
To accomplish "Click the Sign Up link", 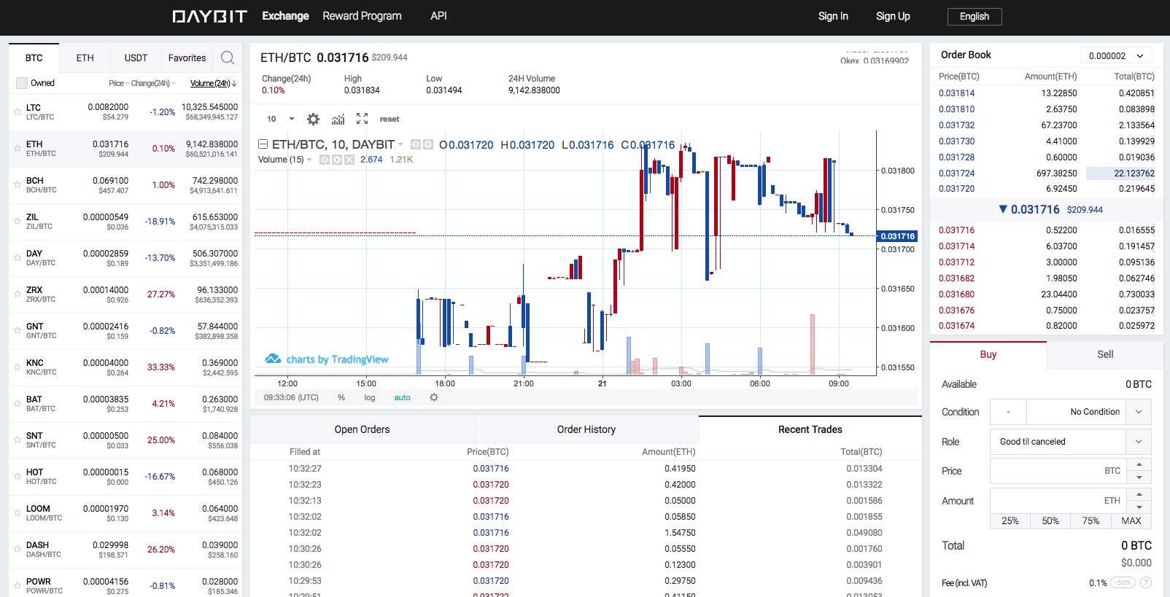I will pos(893,16).
